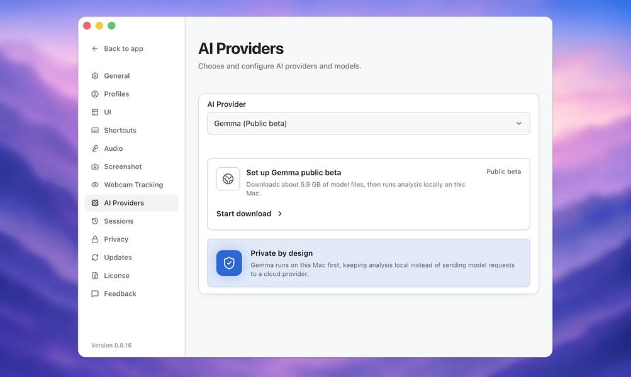
Task: Click the Profiles person icon
Action: 95,94
